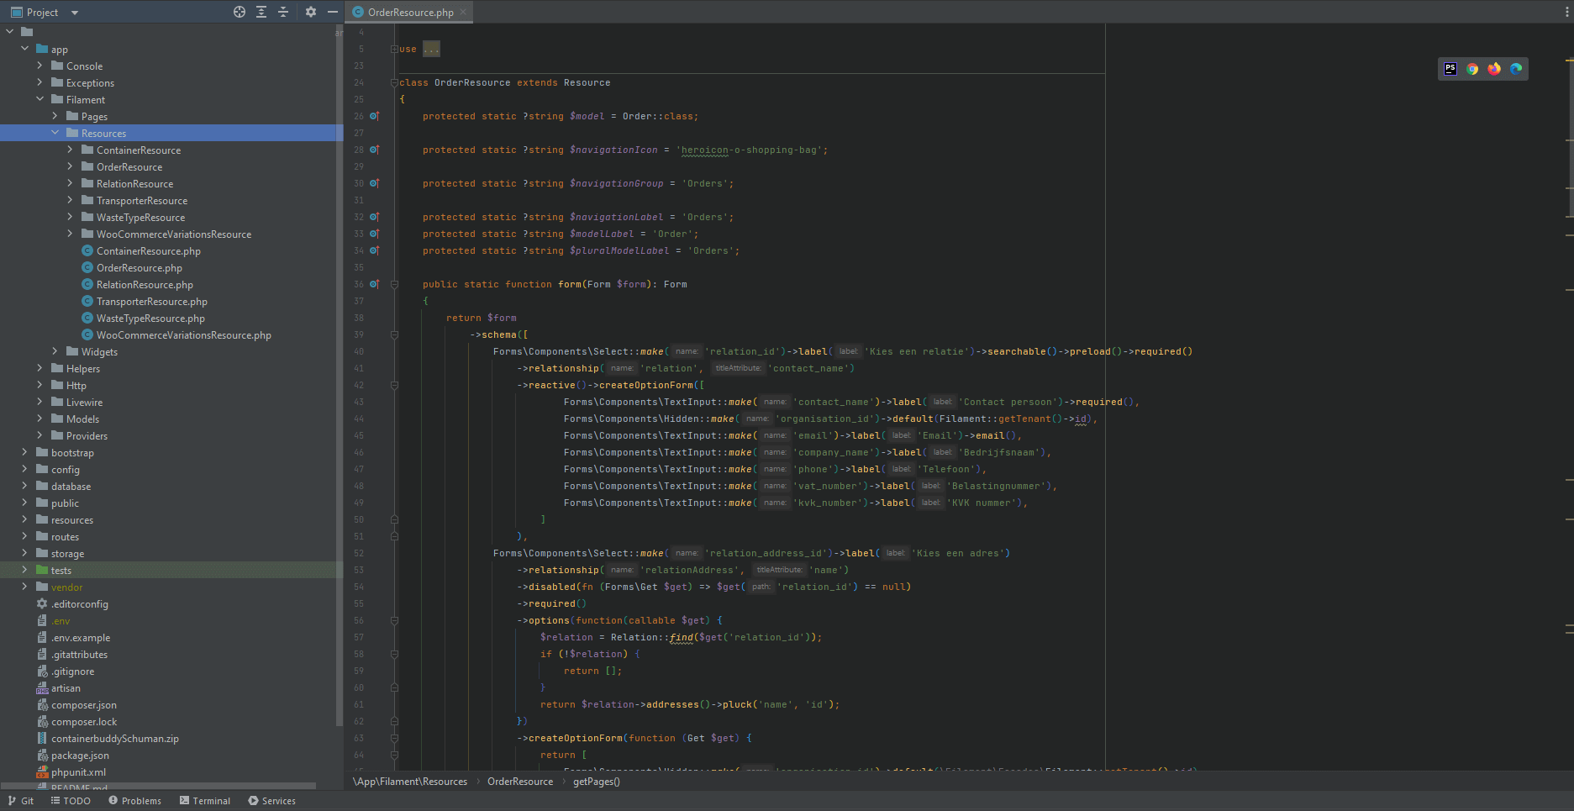Open ContainerResource.php file
1574x811 pixels.
pyautogui.click(x=148, y=251)
